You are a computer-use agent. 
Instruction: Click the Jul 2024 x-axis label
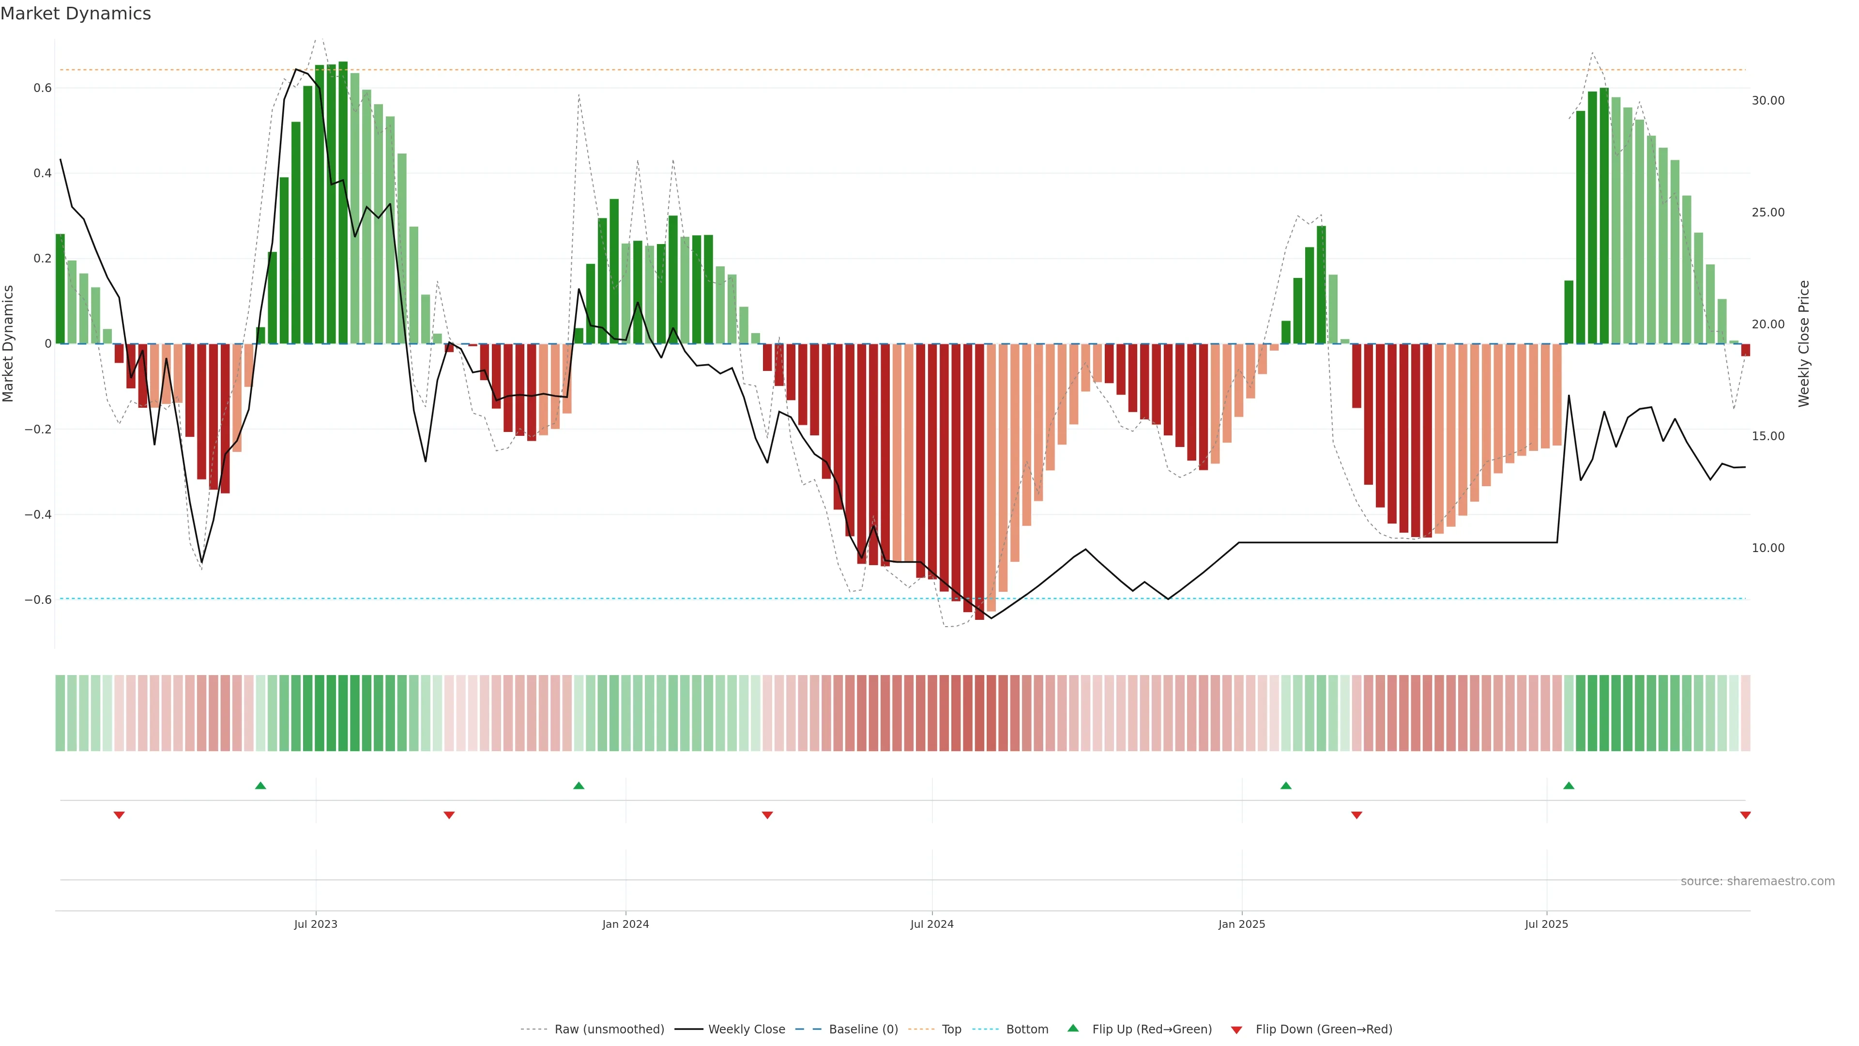point(931,925)
